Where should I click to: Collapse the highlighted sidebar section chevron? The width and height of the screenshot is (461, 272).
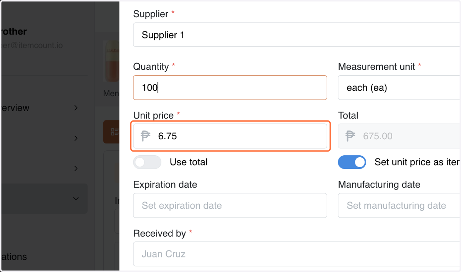(x=76, y=198)
